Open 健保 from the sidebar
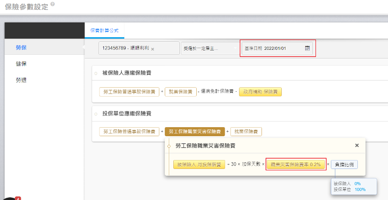This screenshot has width=388, height=200. (21, 64)
